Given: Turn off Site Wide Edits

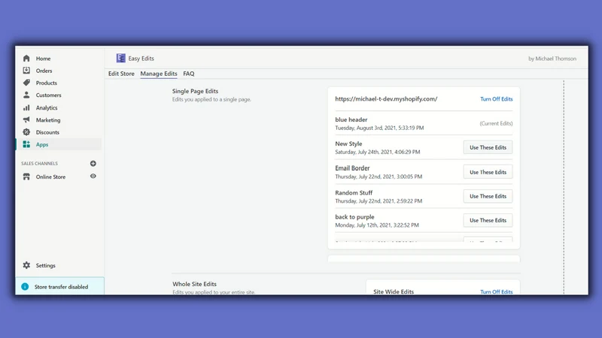Looking at the screenshot, I should pos(496,291).
